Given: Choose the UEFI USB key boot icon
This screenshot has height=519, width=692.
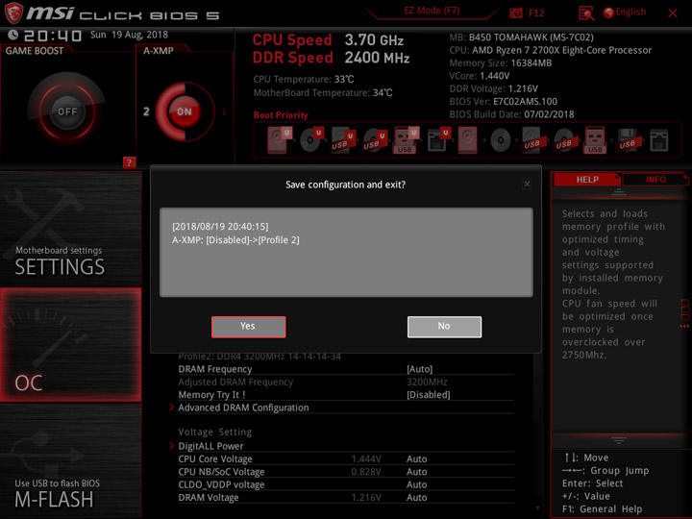Looking at the screenshot, I should 406,140.
